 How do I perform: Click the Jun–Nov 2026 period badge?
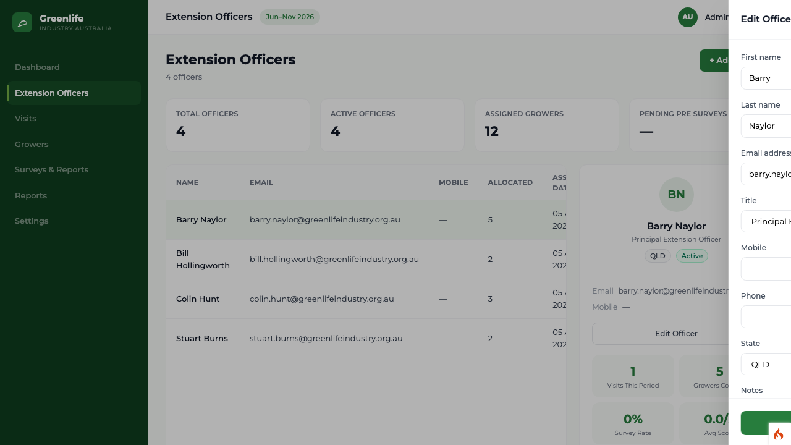[290, 17]
